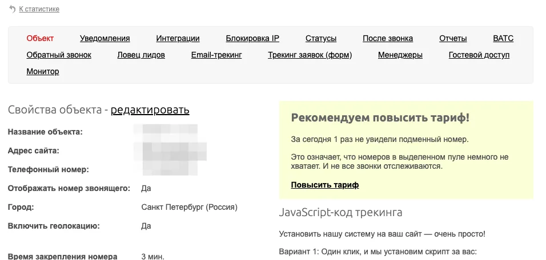The width and height of the screenshot is (546, 260).
Task: Click the Вариант 1 instruction text
Action: pyautogui.click(x=378, y=251)
